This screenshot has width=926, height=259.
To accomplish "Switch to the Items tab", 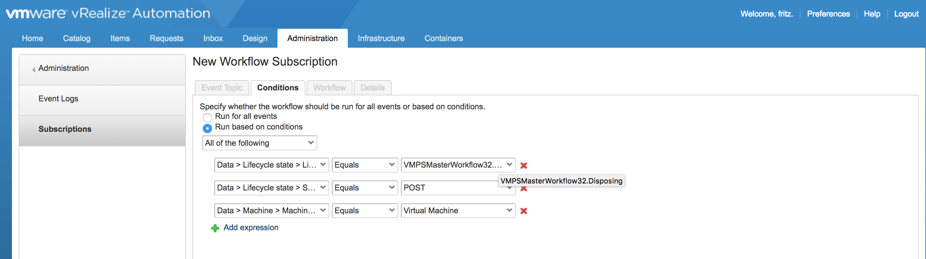I will (120, 38).
